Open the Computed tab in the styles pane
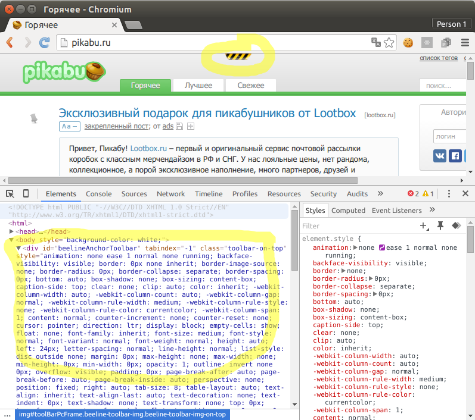The width and height of the screenshot is (475, 420). point(348,210)
